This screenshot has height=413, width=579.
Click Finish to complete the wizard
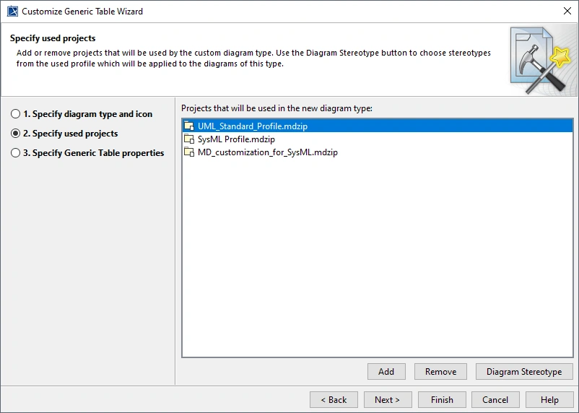pyautogui.click(x=442, y=399)
